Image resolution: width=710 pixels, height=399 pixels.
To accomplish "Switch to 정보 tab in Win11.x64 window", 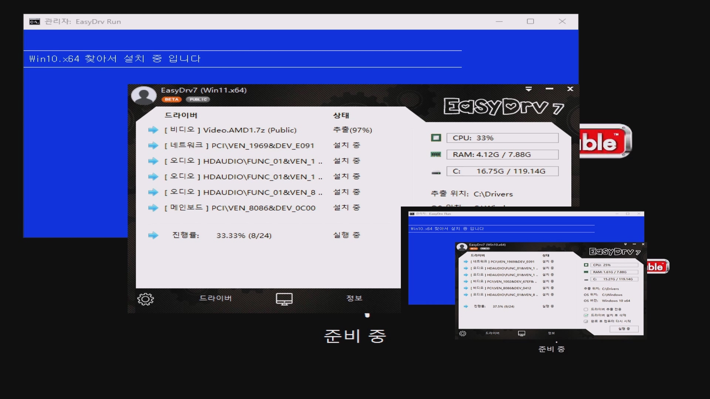I will click(354, 298).
